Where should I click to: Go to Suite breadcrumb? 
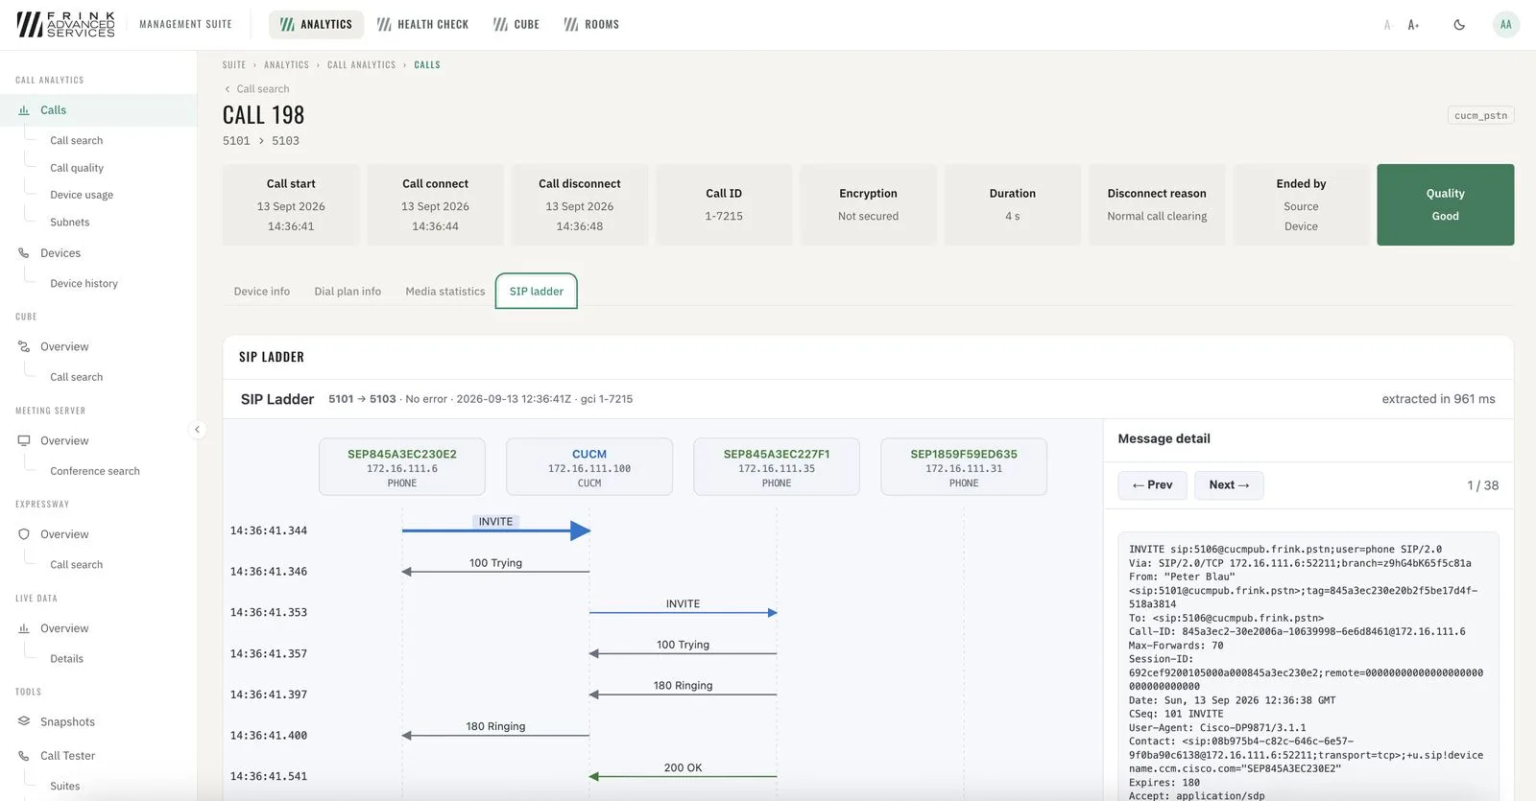[x=234, y=65]
